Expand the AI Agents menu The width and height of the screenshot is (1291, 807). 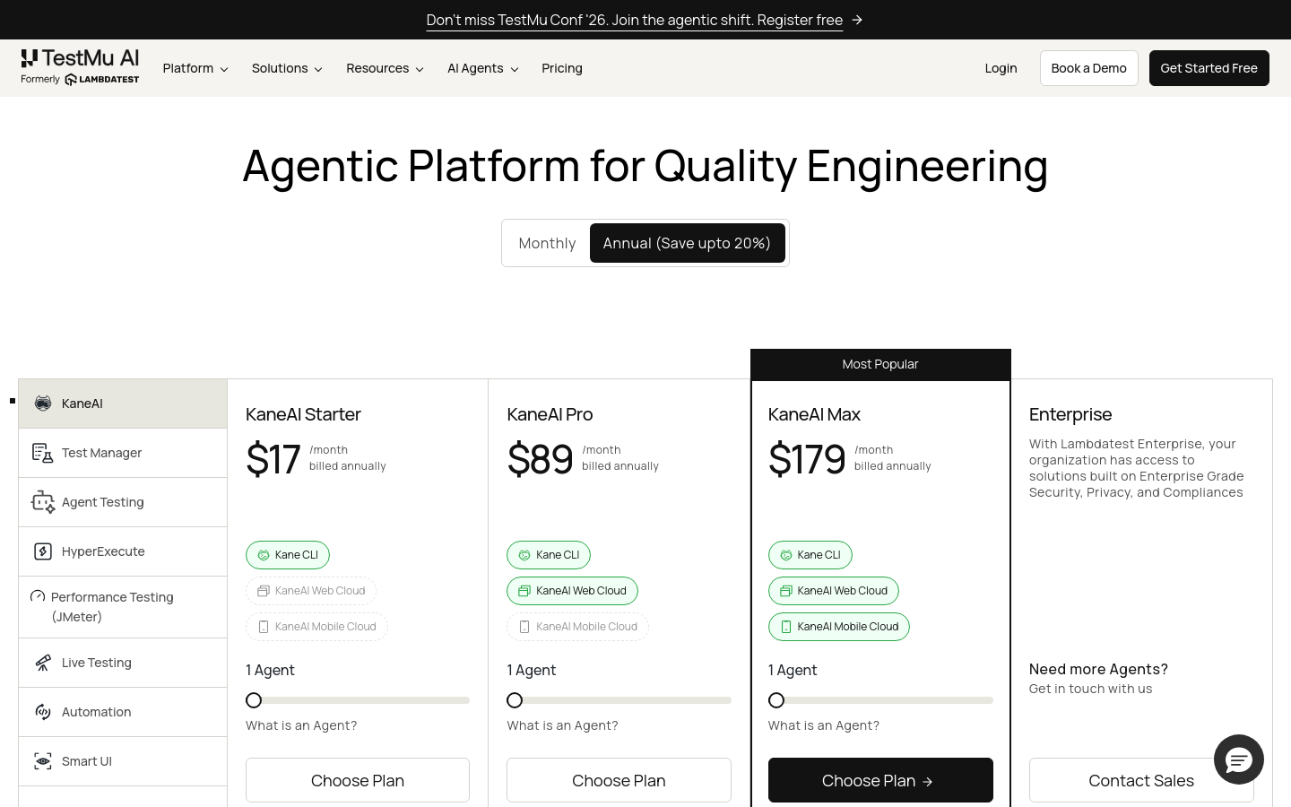pyautogui.click(x=483, y=68)
